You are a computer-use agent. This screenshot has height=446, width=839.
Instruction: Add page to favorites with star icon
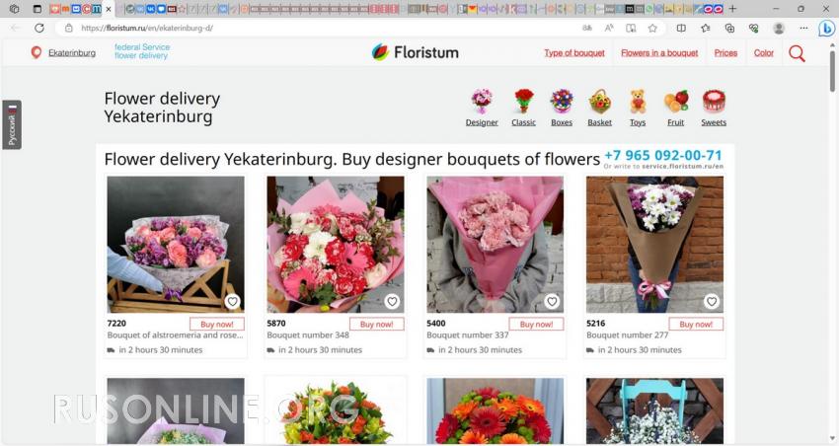tap(652, 28)
